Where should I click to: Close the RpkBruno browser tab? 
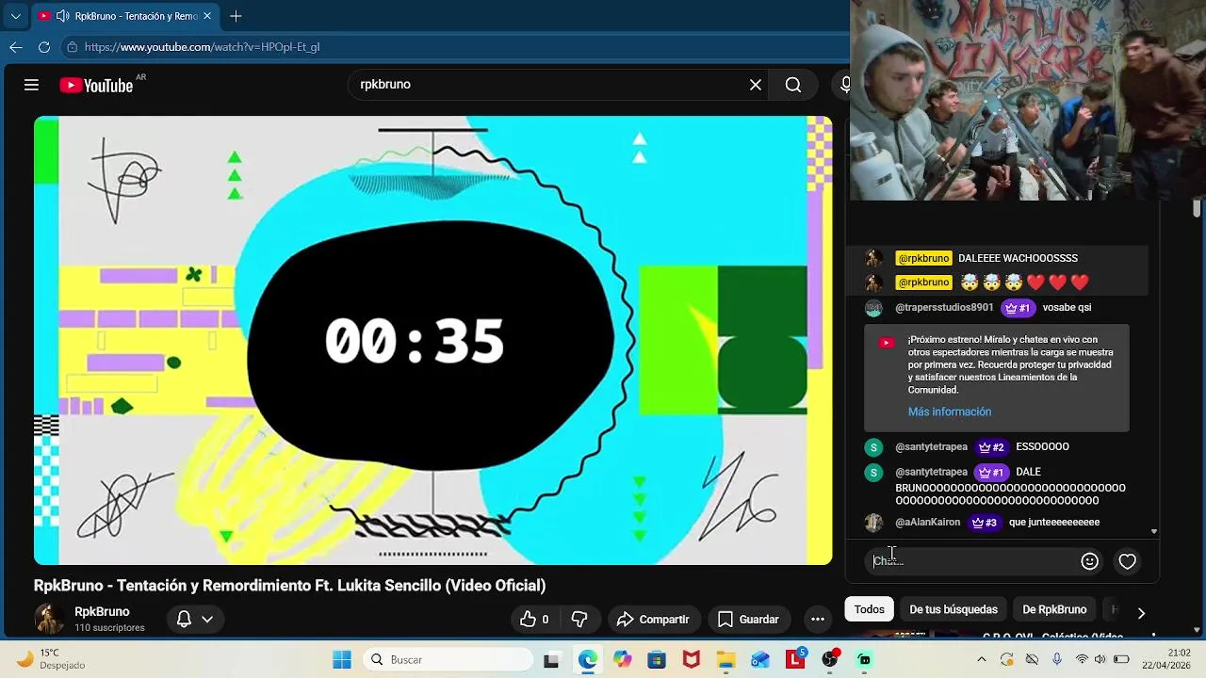tap(207, 16)
